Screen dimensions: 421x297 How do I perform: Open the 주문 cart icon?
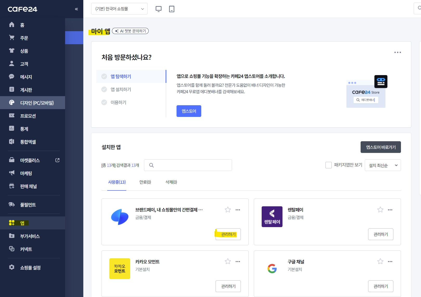(x=12, y=38)
